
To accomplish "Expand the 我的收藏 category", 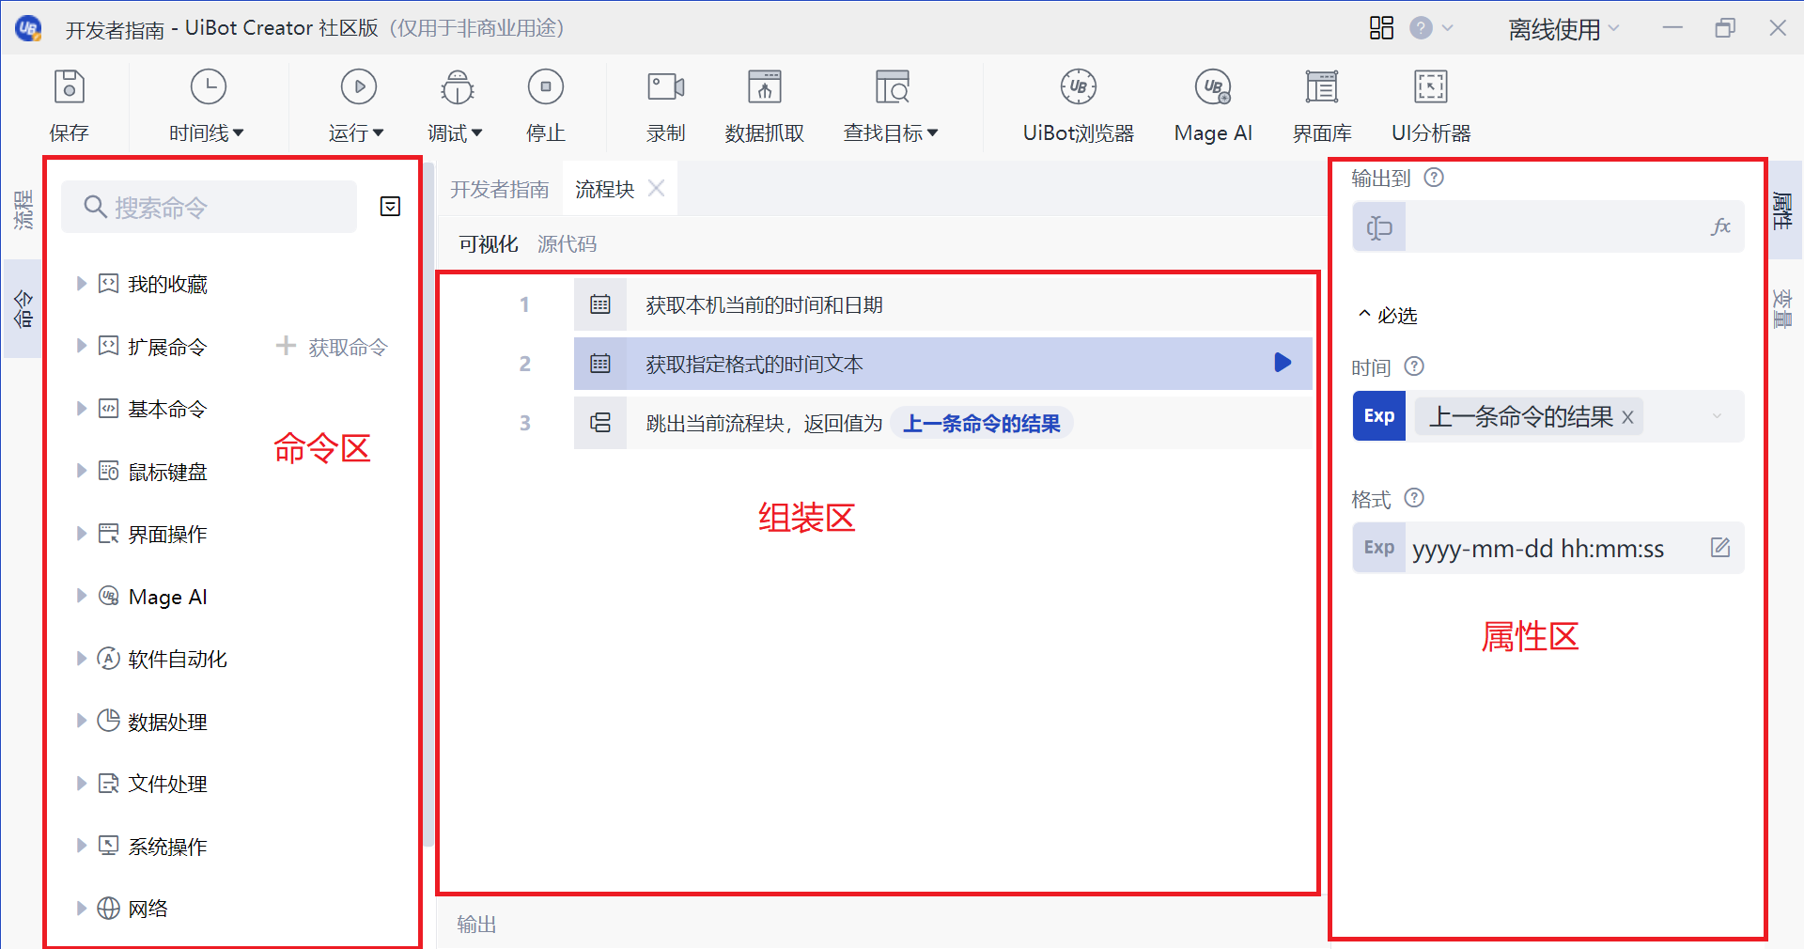I will click(x=82, y=284).
